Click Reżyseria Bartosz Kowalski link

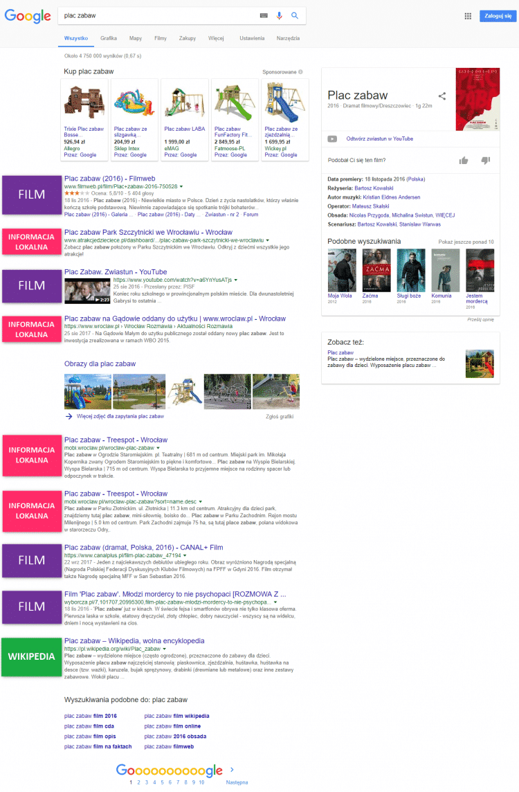pyautogui.click(x=374, y=188)
